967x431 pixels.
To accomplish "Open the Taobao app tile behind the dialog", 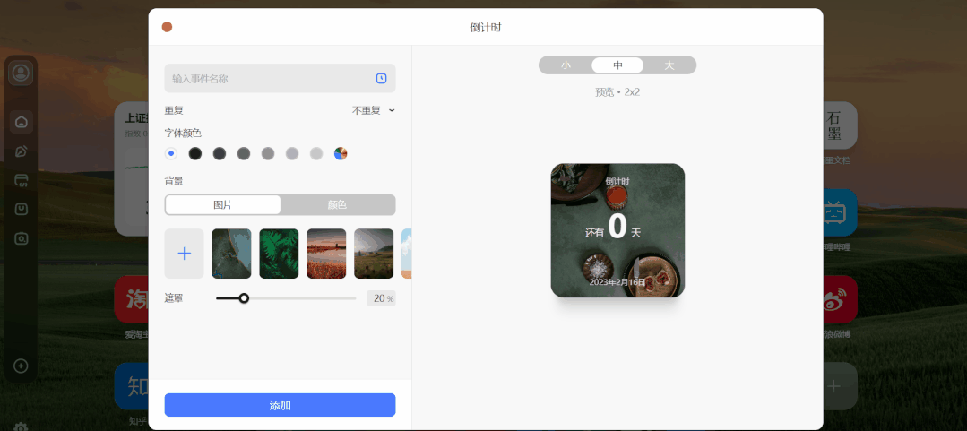I will (132, 299).
